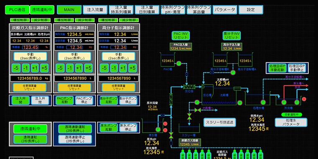Click the small valve symbol on the 原水槽 outlet pipe

(162, 115)
